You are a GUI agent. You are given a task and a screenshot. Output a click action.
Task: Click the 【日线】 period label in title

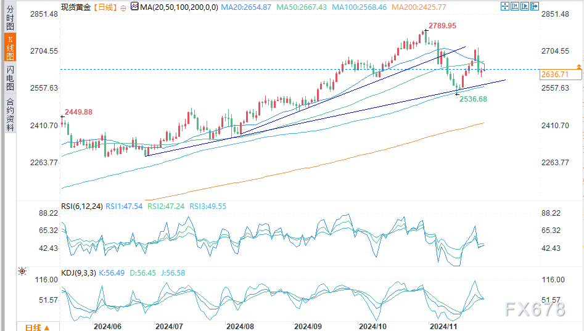[105, 7]
